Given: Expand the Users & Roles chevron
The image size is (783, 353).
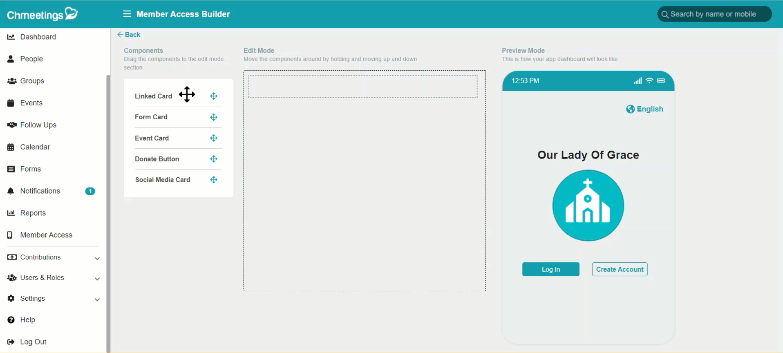Looking at the screenshot, I should pyautogui.click(x=97, y=279).
